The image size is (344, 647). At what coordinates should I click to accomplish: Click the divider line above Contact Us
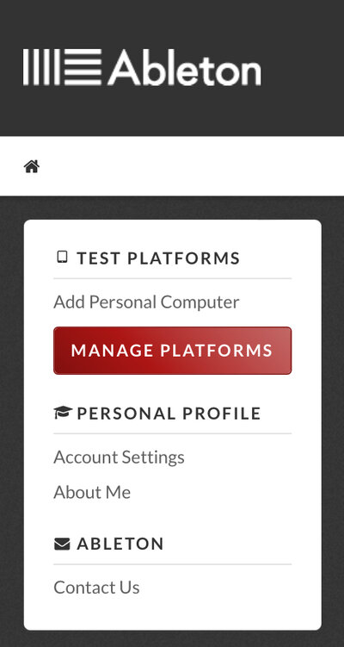click(x=172, y=564)
